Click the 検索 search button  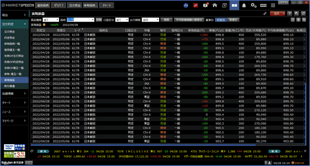pyautogui.click(x=167, y=20)
